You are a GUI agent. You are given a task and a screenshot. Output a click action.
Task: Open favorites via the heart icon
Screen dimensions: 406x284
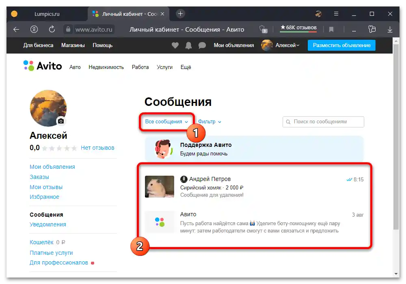point(175,45)
